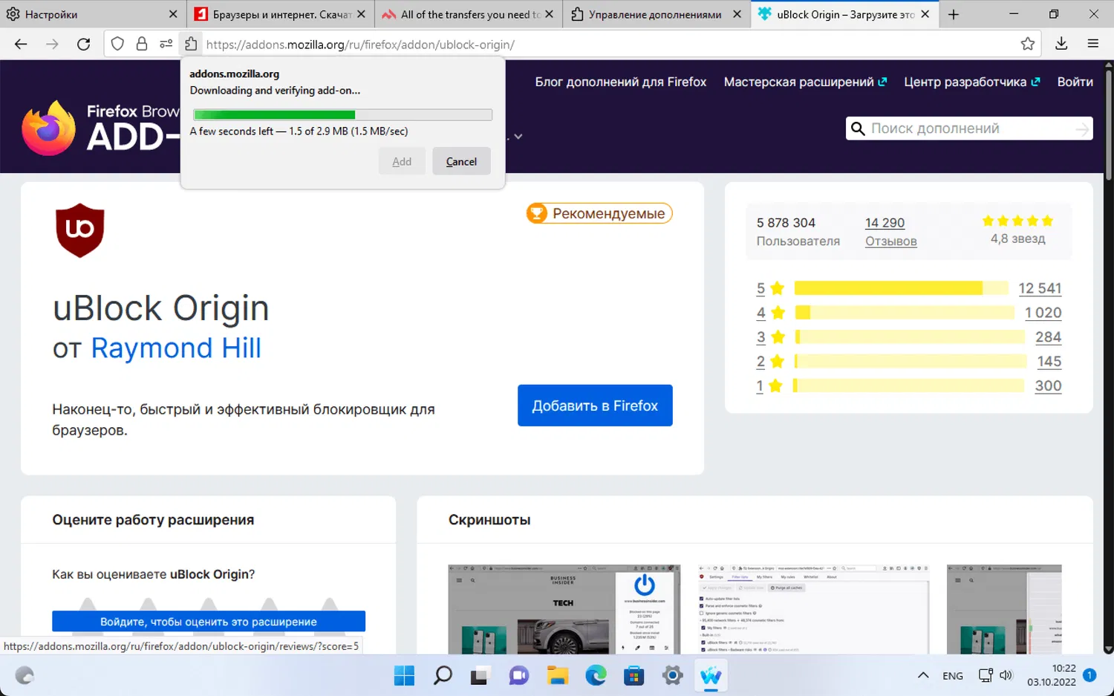This screenshot has height=696, width=1114.
Task: Click the forward navigation arrow
Action: (x=52, y=45)
